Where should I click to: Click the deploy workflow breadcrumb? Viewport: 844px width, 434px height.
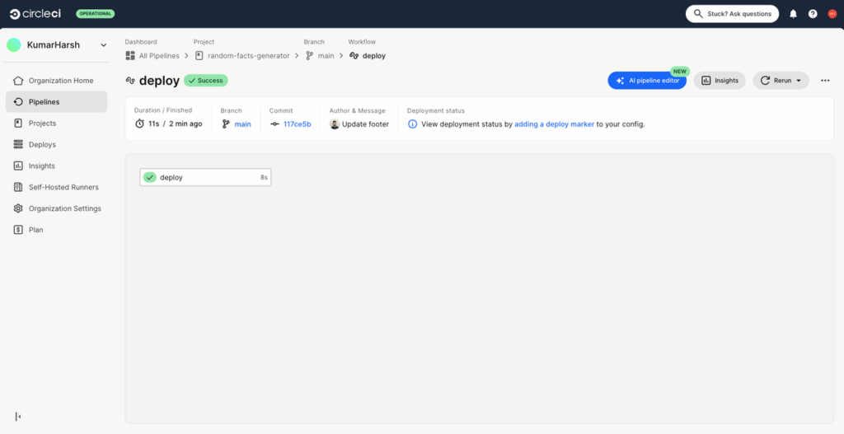click(x=374, y=56)
